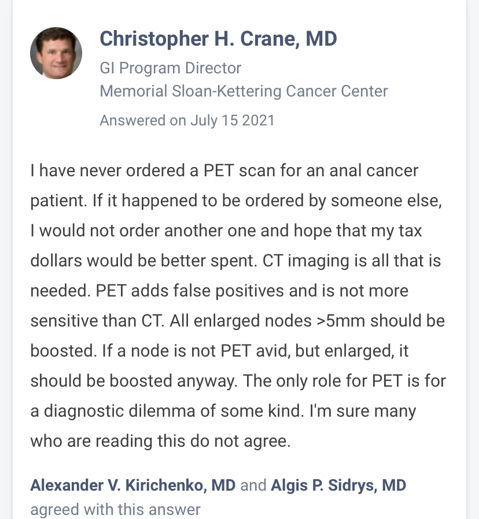Open Alexander V. Kirichenko, MD profile
The image size is (479, 519).
tap(132, 485)
